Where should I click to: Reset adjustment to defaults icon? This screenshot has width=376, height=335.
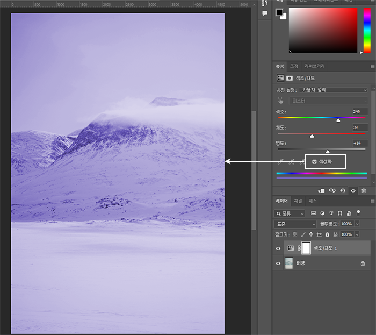[x=343, y=191]
